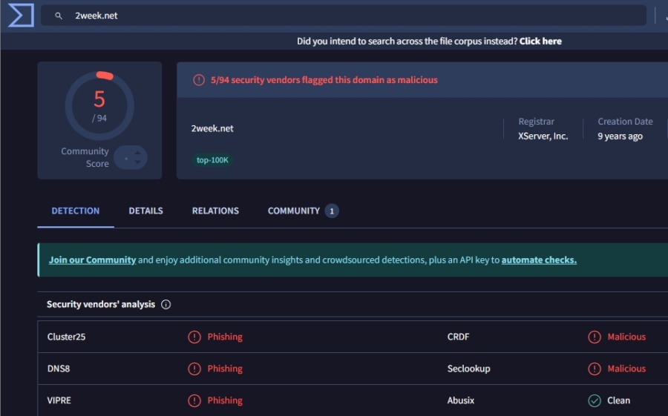Viewport: 668px width, 416px height.
Task: Click the VirusTotal logo icon
Action: 21,16
